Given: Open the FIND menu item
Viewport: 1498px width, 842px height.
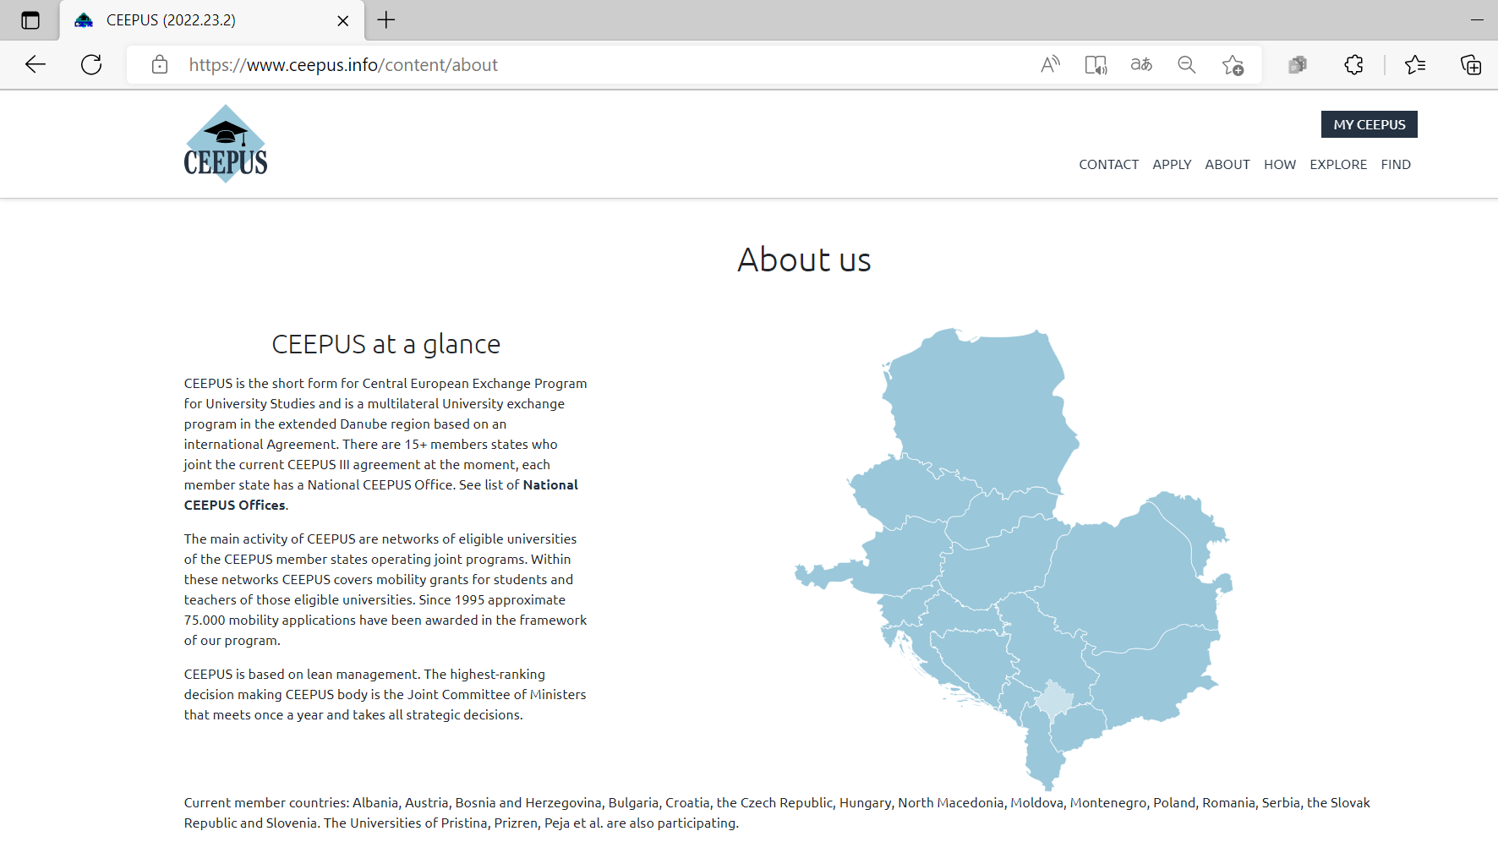Looking at the screenshot, I should 1396,165.
